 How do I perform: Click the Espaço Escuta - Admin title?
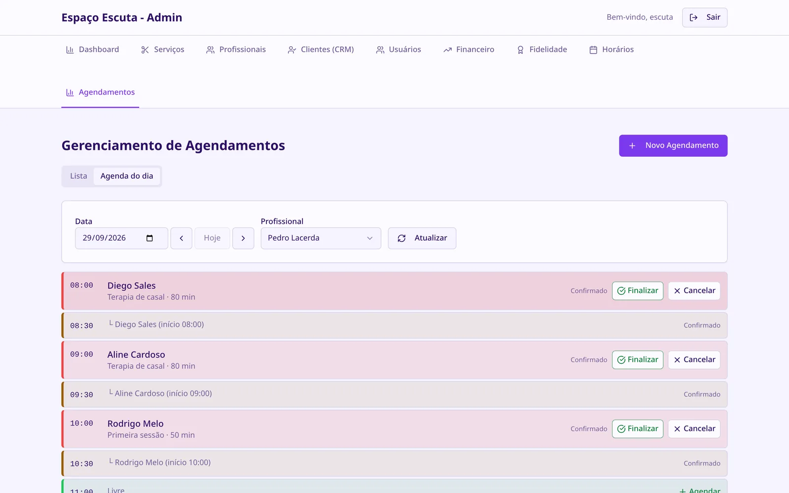122,18
